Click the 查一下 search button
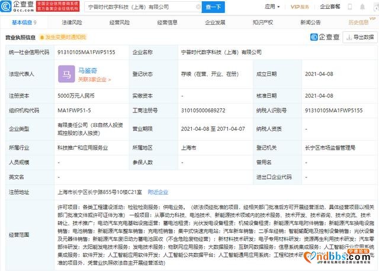The image size is (379, 271). point(213,7)
